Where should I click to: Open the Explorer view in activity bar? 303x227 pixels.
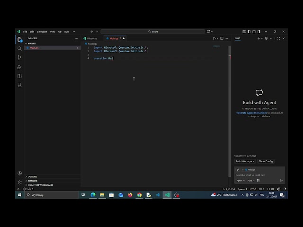(19, 40)
